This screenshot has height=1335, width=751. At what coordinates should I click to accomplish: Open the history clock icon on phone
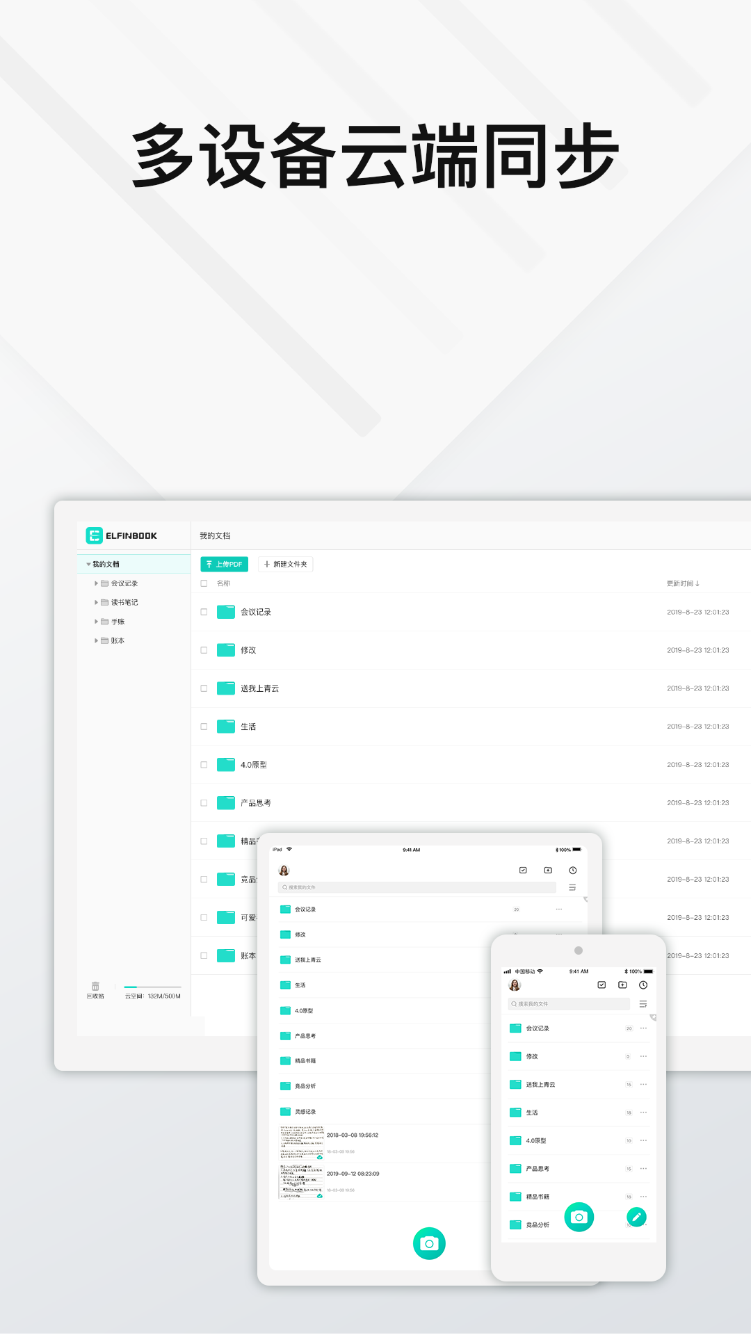[643, 985]
